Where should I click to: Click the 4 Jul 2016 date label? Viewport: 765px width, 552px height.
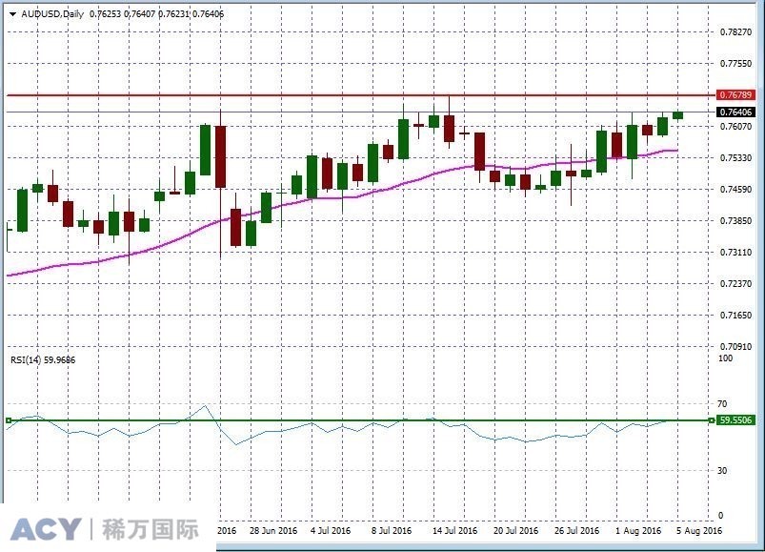click(331, 530)
